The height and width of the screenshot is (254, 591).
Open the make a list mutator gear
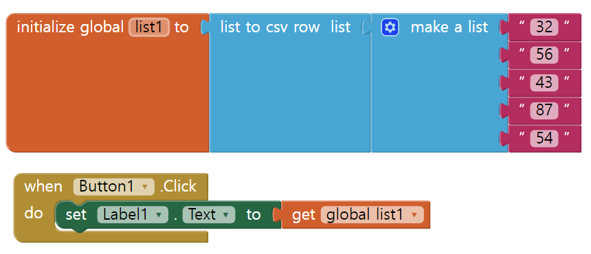pyautogui.click(x=390, y=27)
